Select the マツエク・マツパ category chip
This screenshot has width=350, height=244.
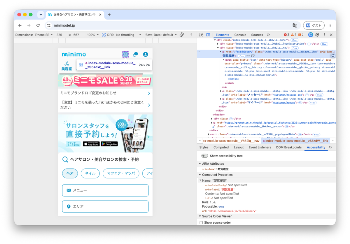[x=121, y=173]
